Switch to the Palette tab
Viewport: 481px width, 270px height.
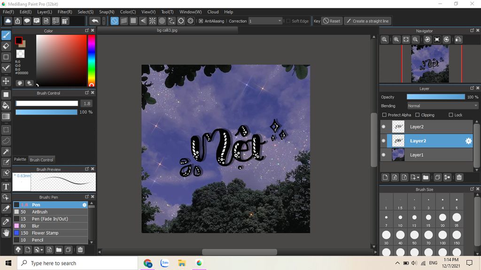tap(20, 159)
